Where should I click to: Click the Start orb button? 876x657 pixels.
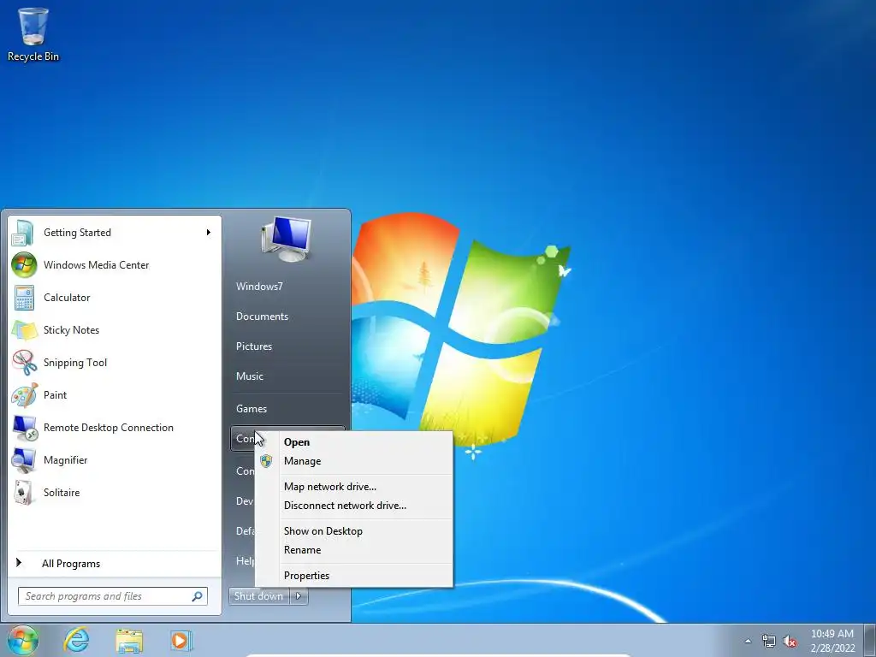(x=23, y=640)
